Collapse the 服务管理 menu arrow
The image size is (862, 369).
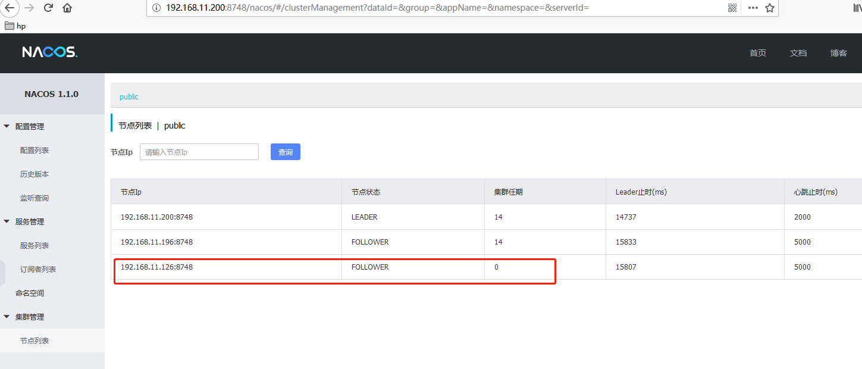click(7, 221)
